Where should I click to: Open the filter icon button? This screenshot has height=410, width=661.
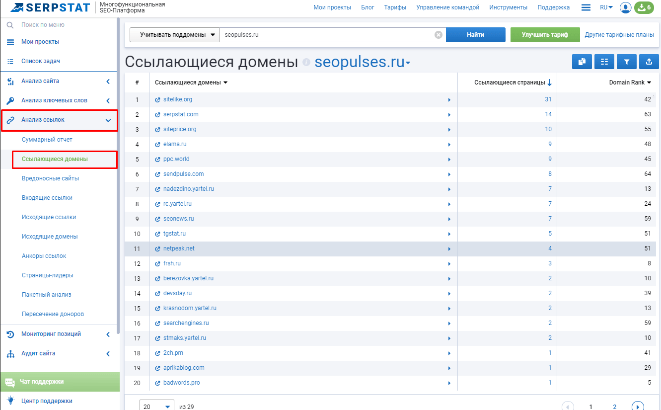tap(627, 62)
